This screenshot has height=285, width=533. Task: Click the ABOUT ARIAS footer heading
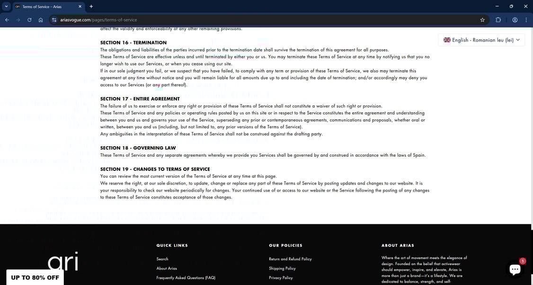click(x=398, y=246)
